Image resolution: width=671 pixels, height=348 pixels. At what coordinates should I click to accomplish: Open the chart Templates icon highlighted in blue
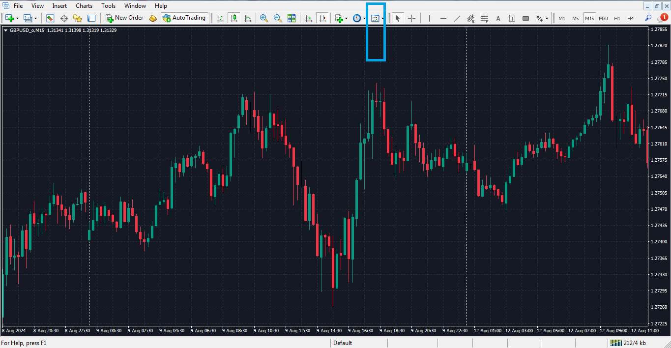376,18
